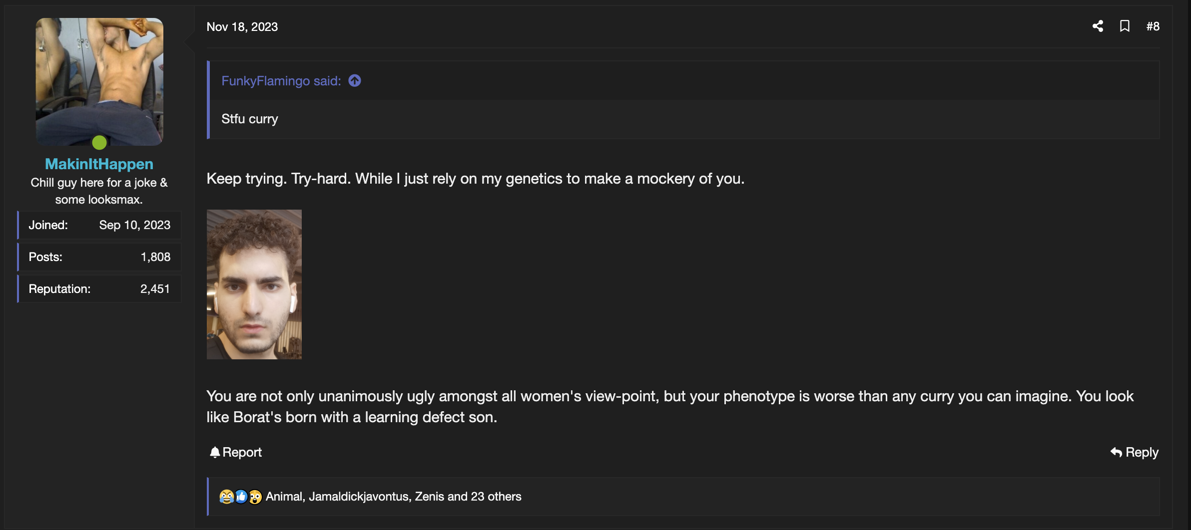Screen dimensions: 1191x530
Task: Click the blue thumbs-up reaction icon
Action: coord(241,497)
